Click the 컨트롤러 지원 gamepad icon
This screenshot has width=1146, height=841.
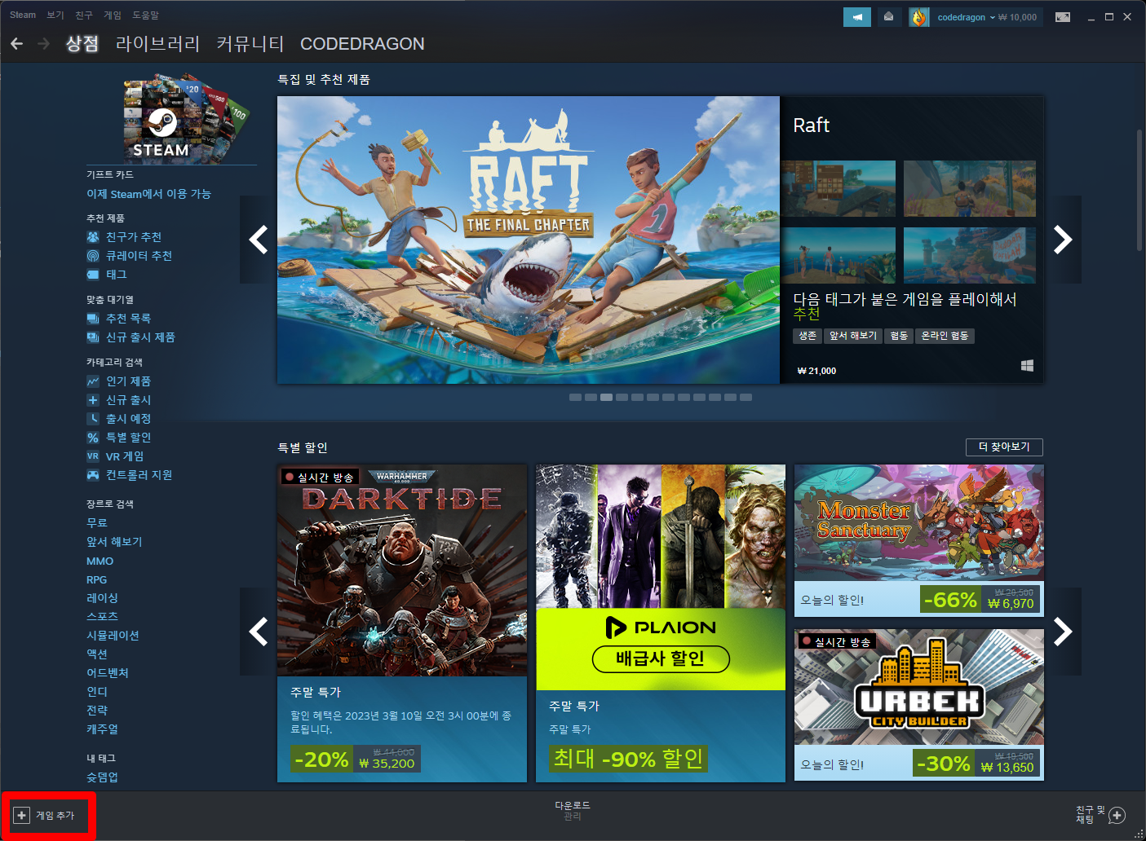(93, 475)
